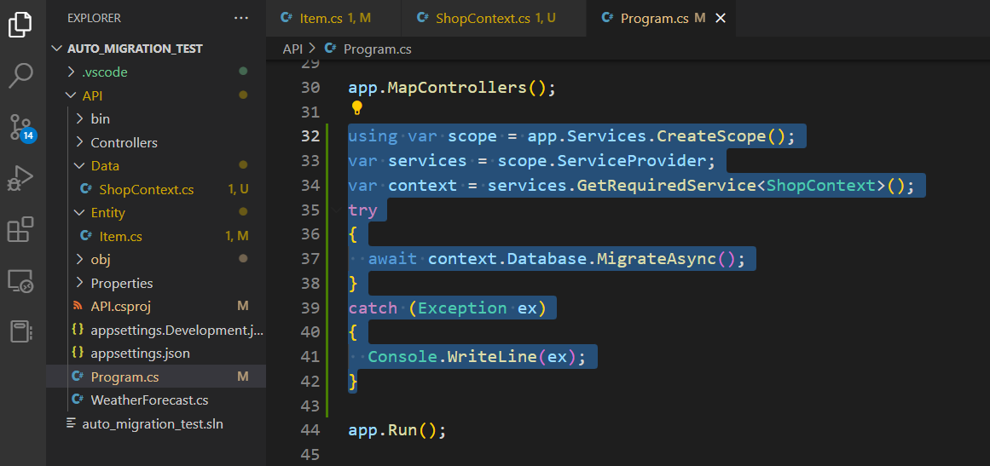Switch to the ShopContext.cs tab
The image size is (990, 466).
coord(494,18)
